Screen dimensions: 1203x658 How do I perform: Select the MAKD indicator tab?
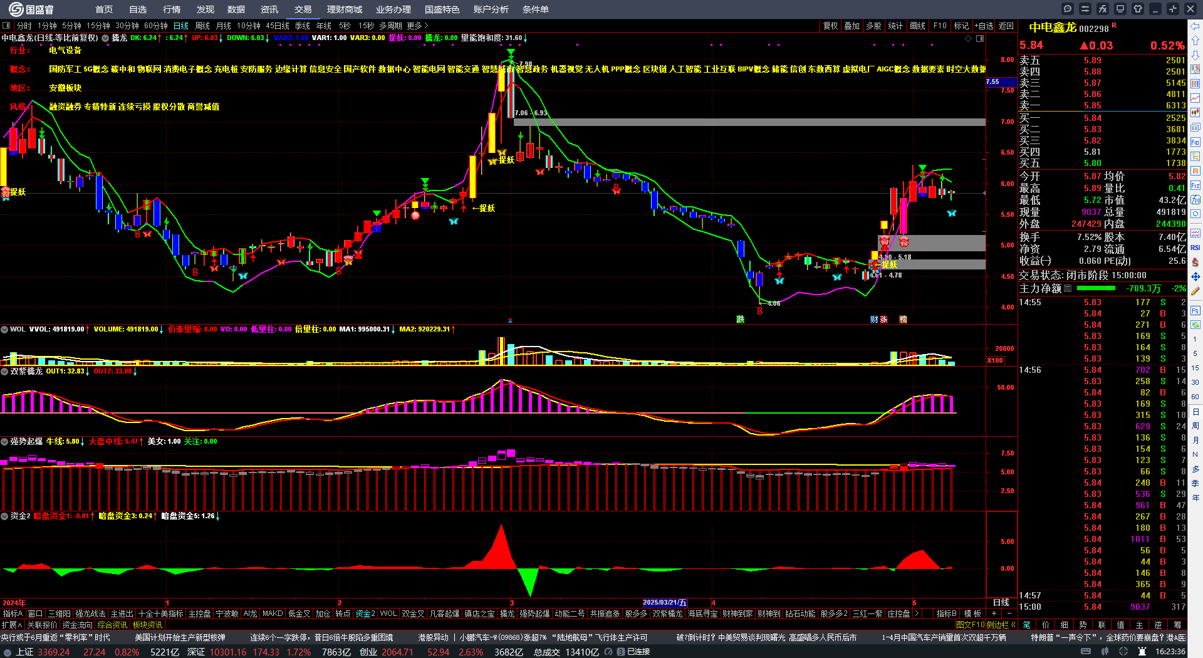click(x=273, y=614)
